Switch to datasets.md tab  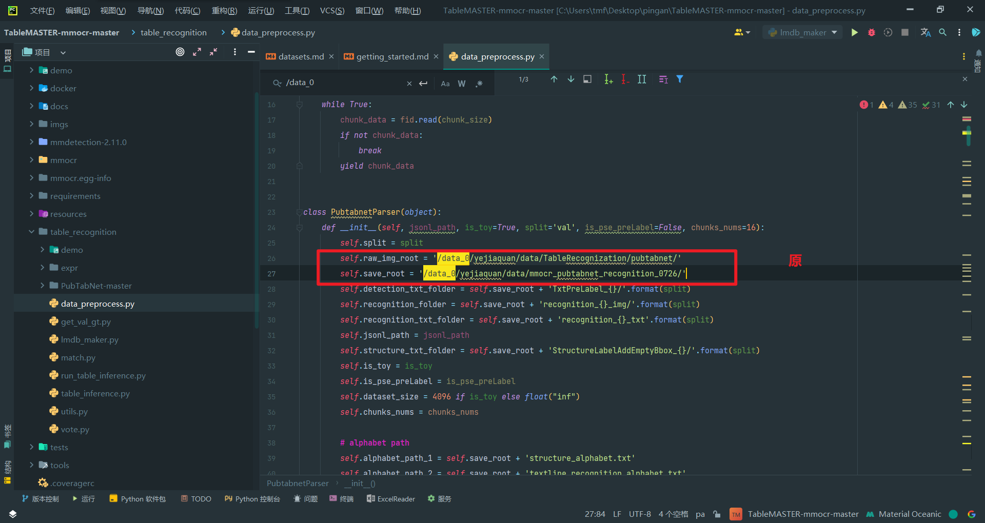[x=301, y=56]
